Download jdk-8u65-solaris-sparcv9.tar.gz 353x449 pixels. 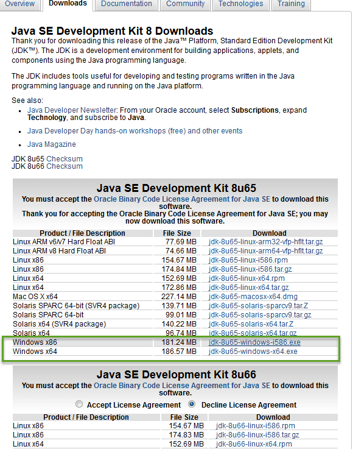260,315
